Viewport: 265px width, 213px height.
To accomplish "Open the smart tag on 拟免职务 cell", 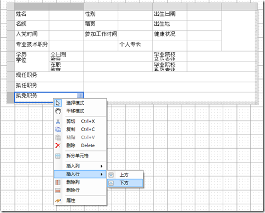I will [80, 96].
